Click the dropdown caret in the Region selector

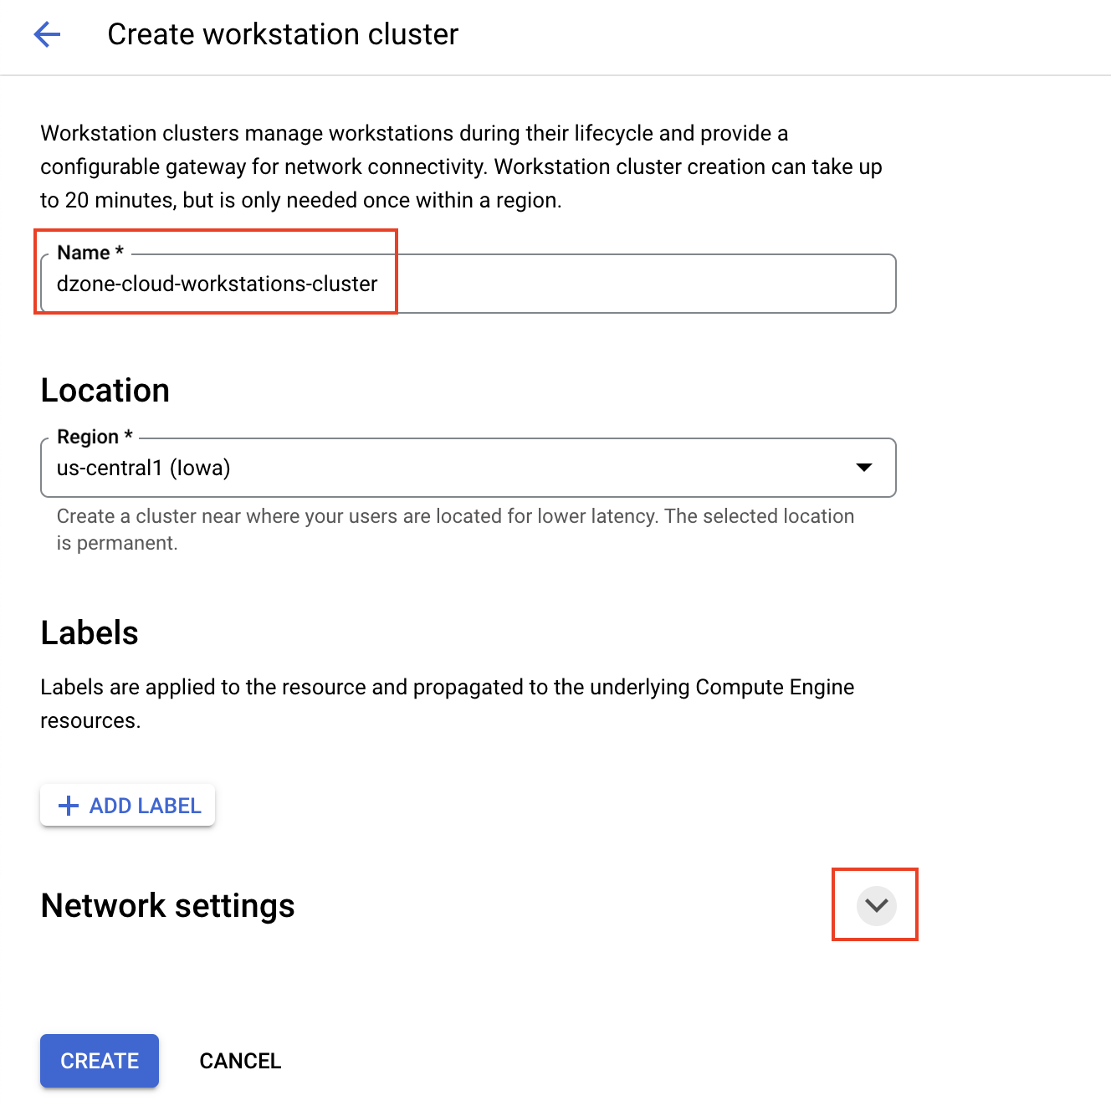coord(864,468)
